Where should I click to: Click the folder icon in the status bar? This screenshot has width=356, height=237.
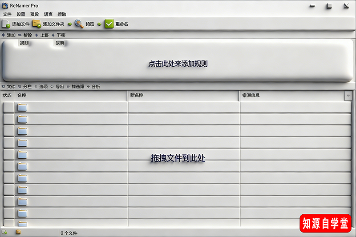click(x=18, y=232)
